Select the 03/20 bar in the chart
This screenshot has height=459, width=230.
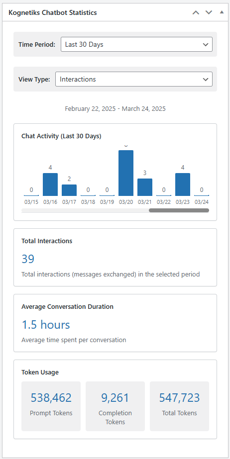coord(126,173)
